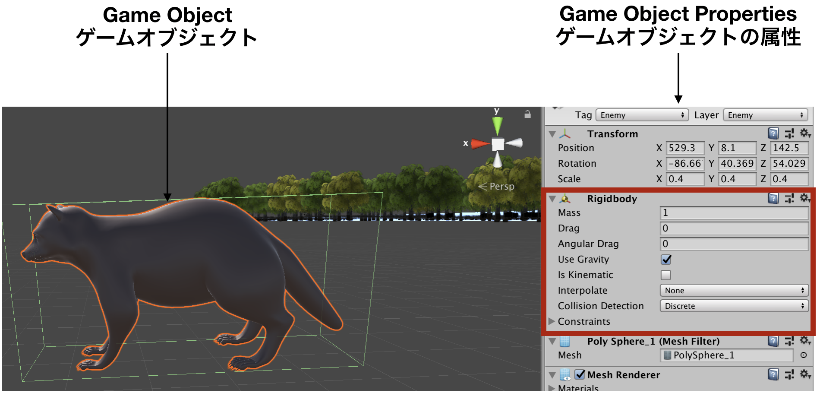The width and height of the screenshot is (820, 393).
Task: Click the Angular Drag label
Action: (588, 244)
